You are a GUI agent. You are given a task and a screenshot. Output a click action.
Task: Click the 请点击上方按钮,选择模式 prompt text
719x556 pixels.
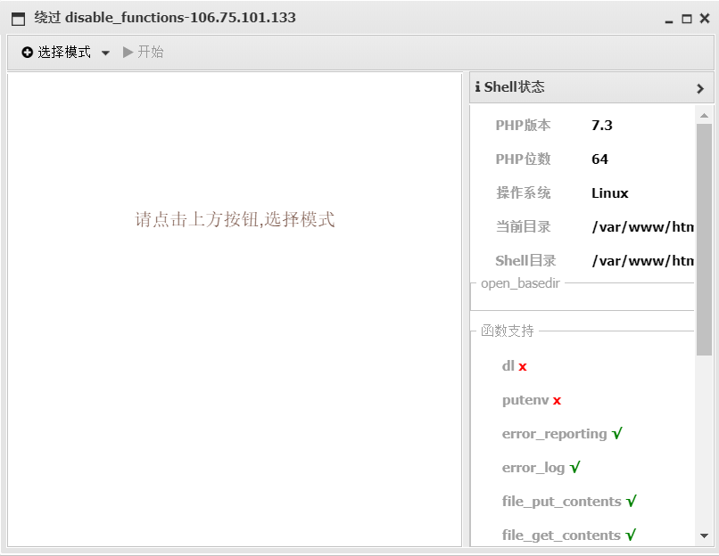[x=235, y=219]
